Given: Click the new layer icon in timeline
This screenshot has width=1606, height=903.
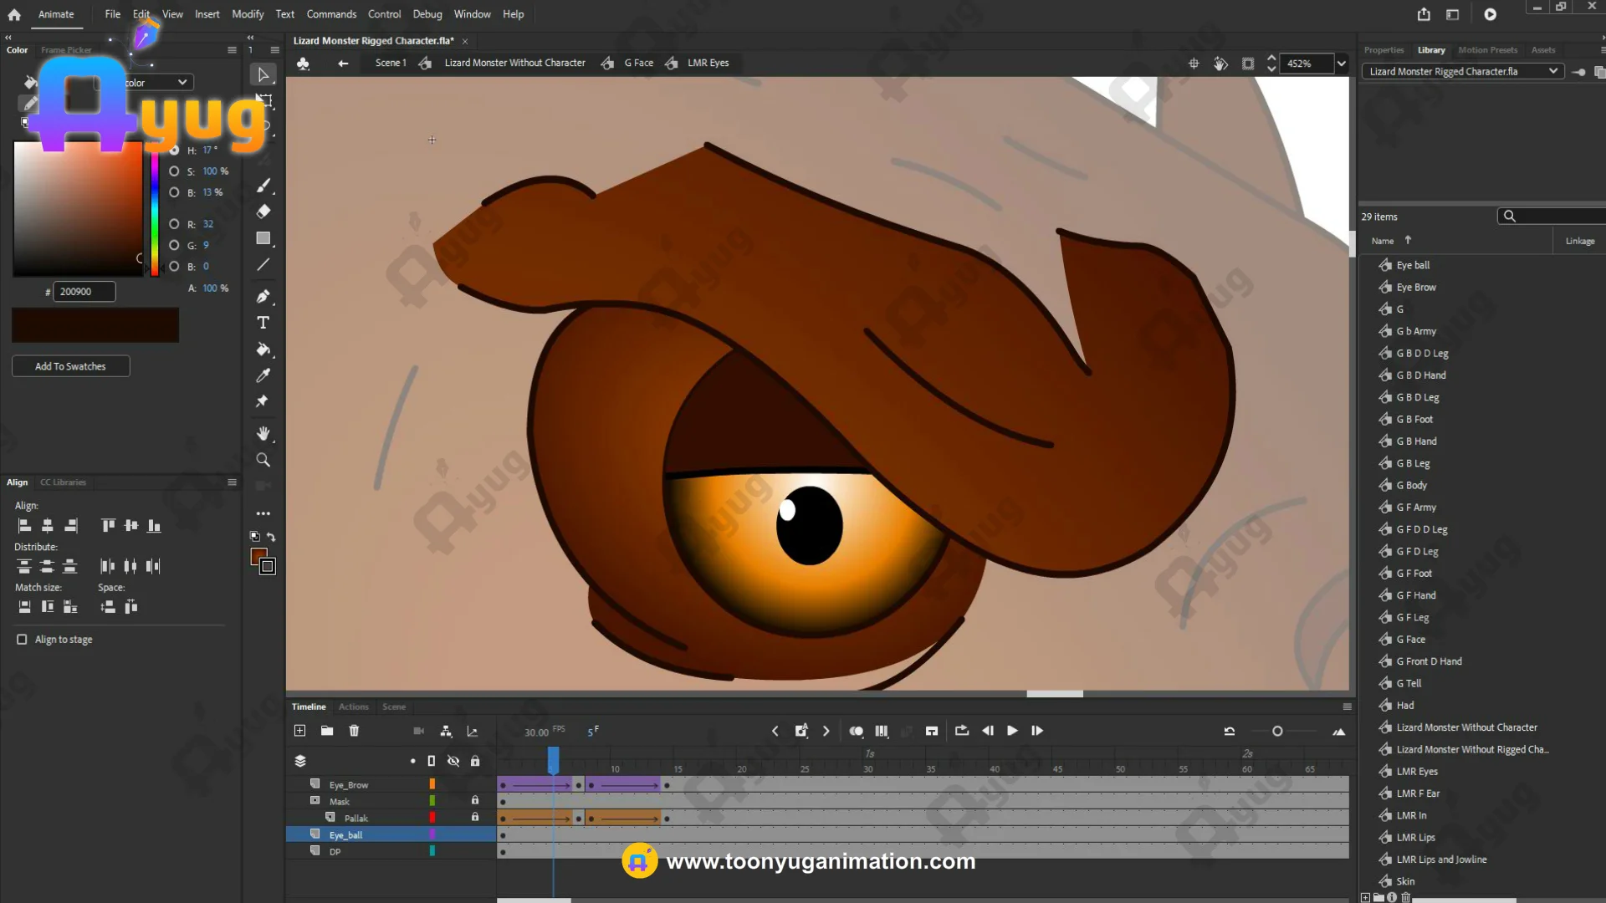Looking at the screenshot, I should pos(300,731).
